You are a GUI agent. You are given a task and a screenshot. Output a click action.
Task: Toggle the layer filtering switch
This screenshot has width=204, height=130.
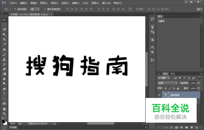[x=200, y=78]
